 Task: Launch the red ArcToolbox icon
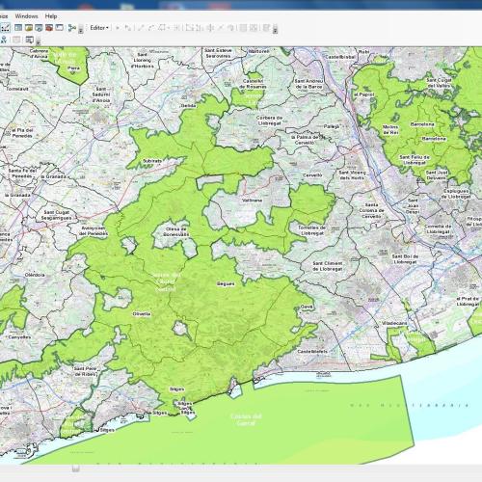[49, 28]
